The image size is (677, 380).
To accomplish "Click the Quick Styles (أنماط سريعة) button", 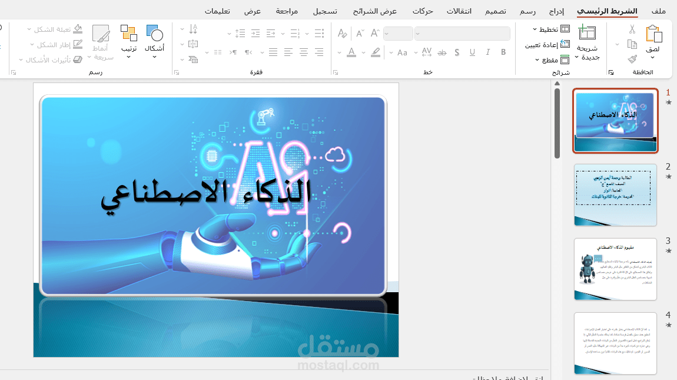I will [101, 41].
